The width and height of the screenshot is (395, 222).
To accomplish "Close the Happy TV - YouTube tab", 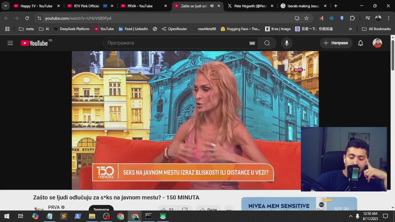I will point(59,6).
